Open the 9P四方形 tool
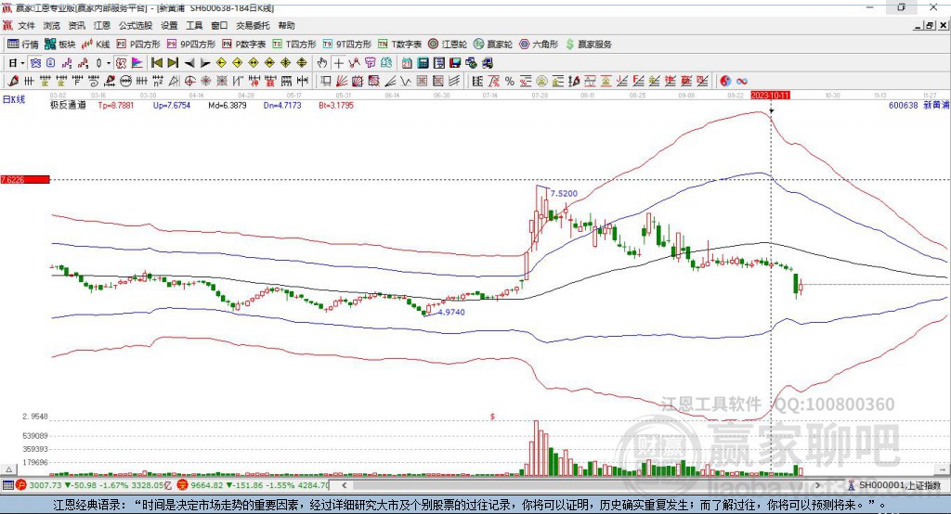The height and width of the screenshot is (514, 951). [191, 45]
